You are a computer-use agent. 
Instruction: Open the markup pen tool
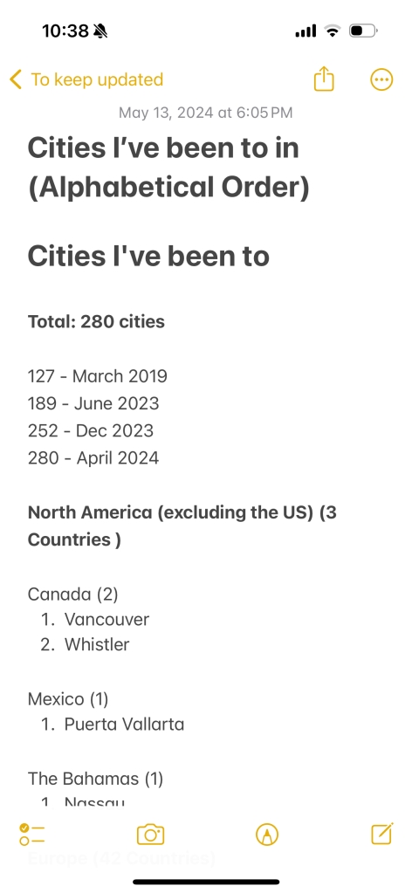point(267,835)
